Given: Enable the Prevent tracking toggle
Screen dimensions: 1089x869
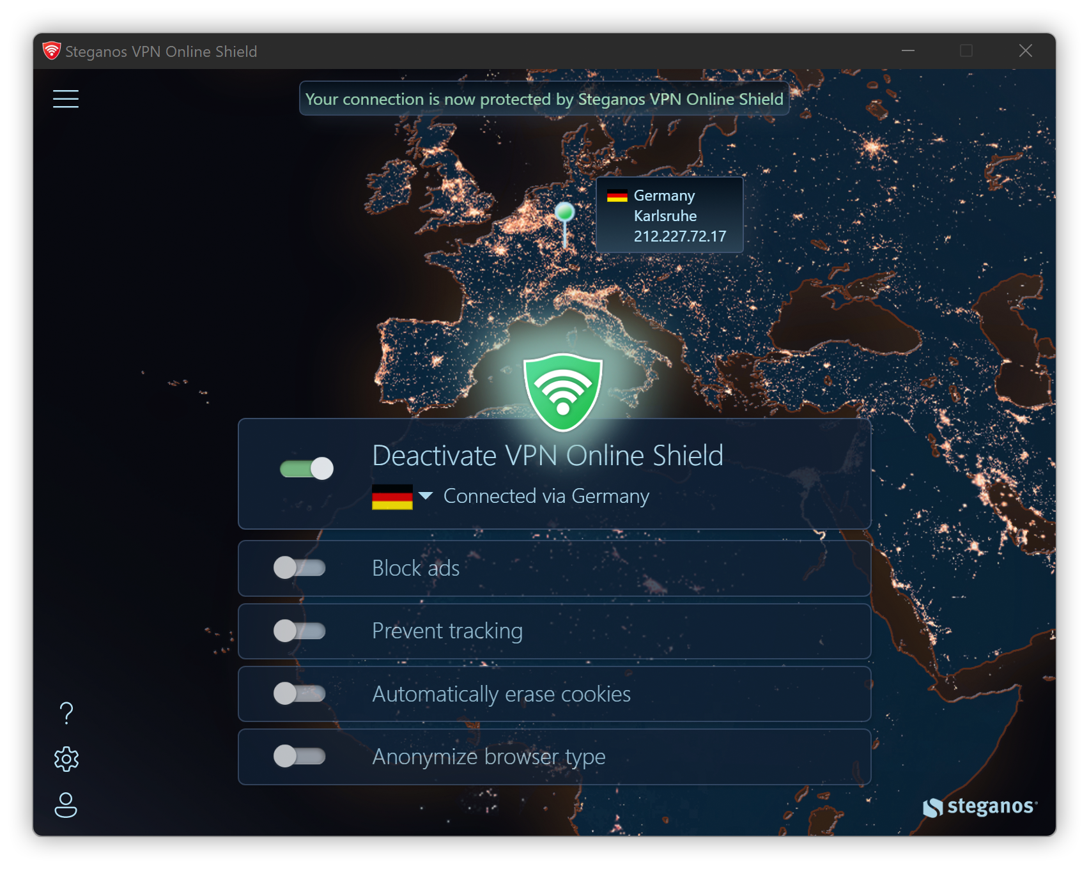Looking at the screenshot, I should tap(299, 631).
